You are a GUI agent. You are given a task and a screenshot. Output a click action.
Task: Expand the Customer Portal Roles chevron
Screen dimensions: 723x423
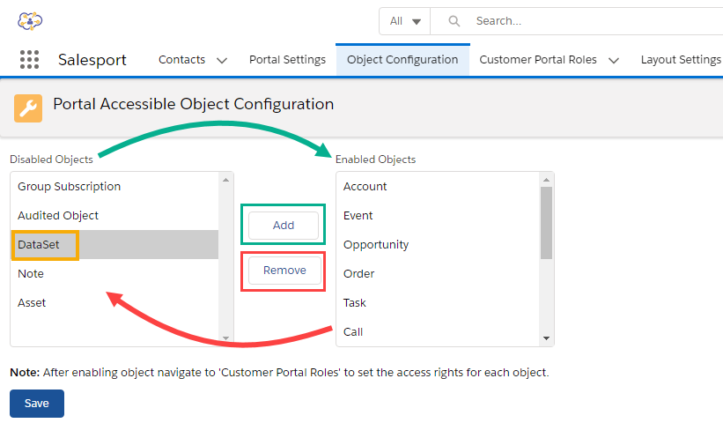[614, 61]
